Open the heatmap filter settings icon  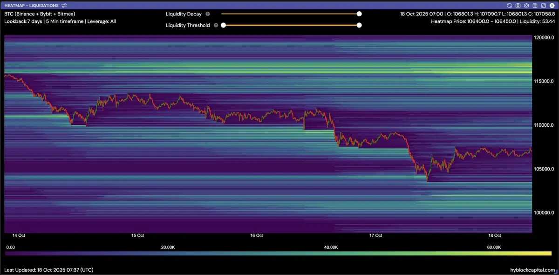(64, 5)
